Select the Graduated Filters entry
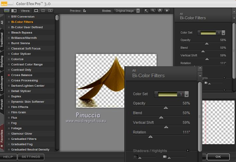236x162 pixels. pos(24,139)
